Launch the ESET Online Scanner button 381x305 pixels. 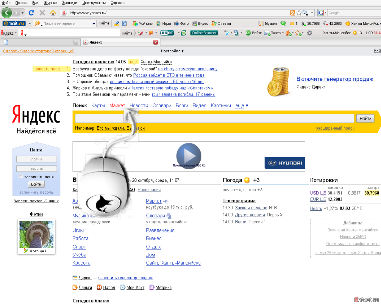(x=204, y=33)
